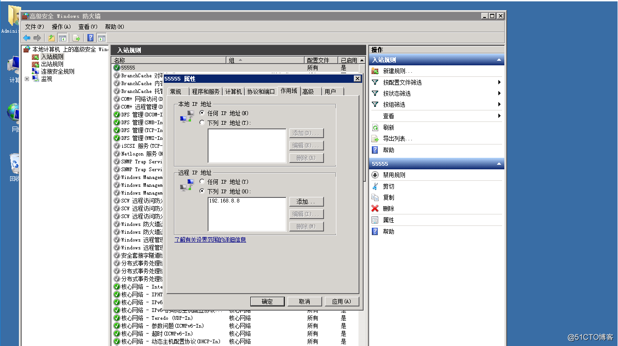Viewport: 618px width, 346px height.
Task: Click help icon under 55555 section
Action: pyautogui.click(x=375, y=231)
